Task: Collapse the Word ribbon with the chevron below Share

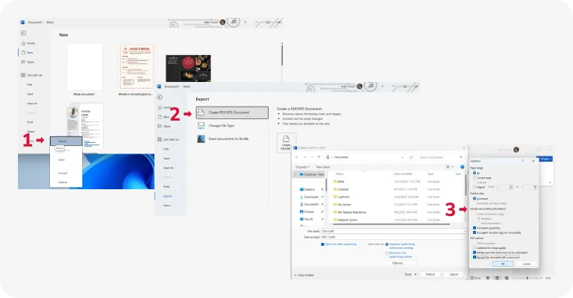Action: [x=550, y=183]
